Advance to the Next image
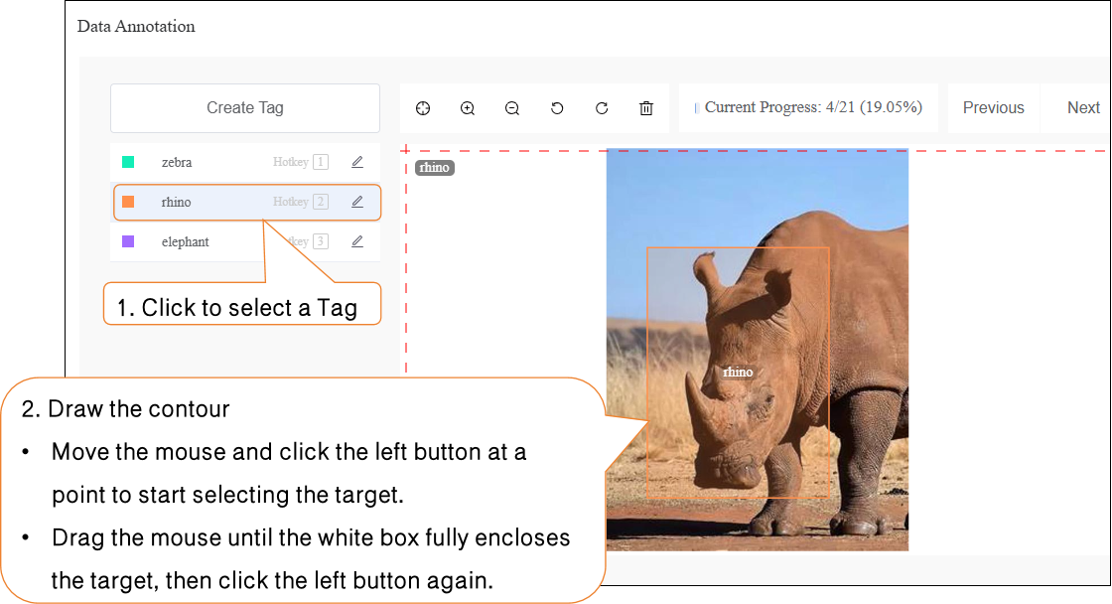This screenshot has width=1112, height=604. click(1082, 108)
